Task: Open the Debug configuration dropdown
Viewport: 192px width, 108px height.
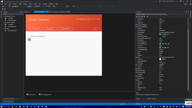Action: pyautogui.click(x=30, y=6)
